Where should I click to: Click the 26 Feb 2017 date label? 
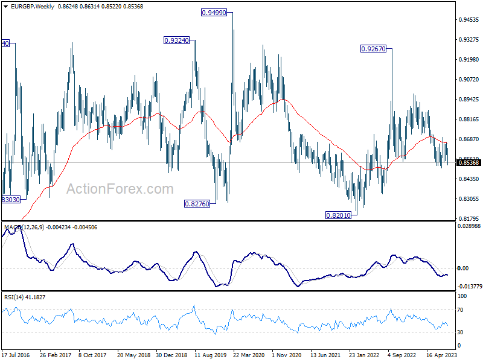coord(56,355)
